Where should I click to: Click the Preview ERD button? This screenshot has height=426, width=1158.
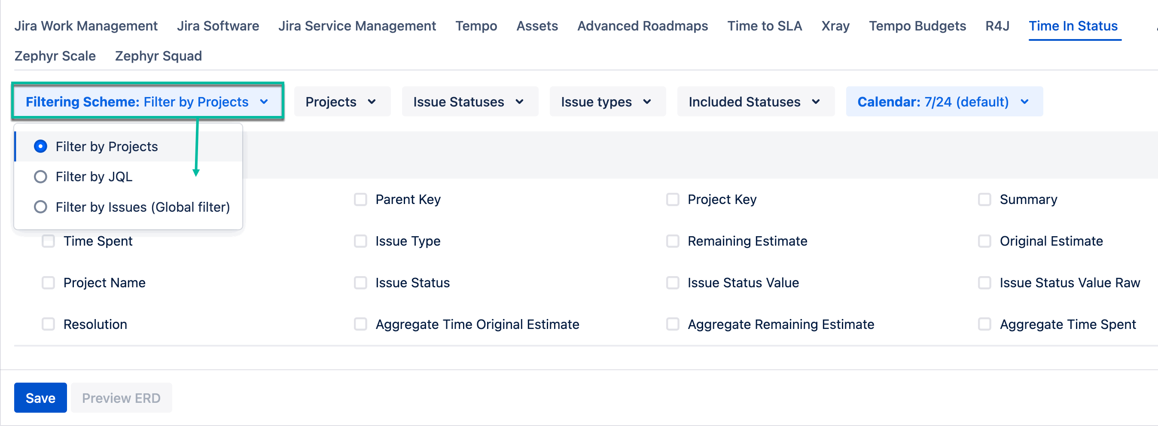(x=122, y=397)
